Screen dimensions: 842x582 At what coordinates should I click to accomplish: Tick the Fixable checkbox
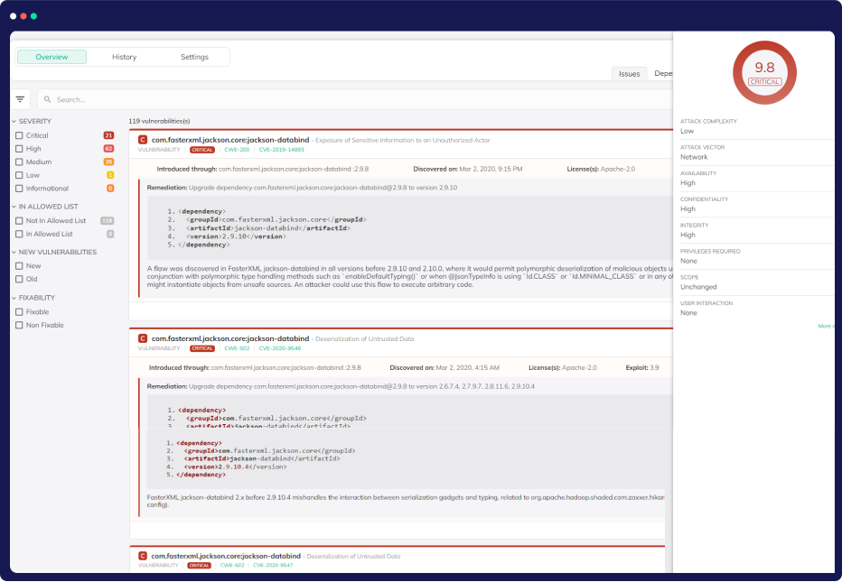pos(19,311)
